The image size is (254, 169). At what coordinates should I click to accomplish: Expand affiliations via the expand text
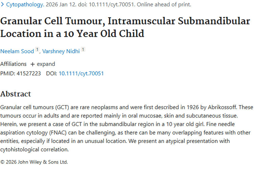coord(46,64)
